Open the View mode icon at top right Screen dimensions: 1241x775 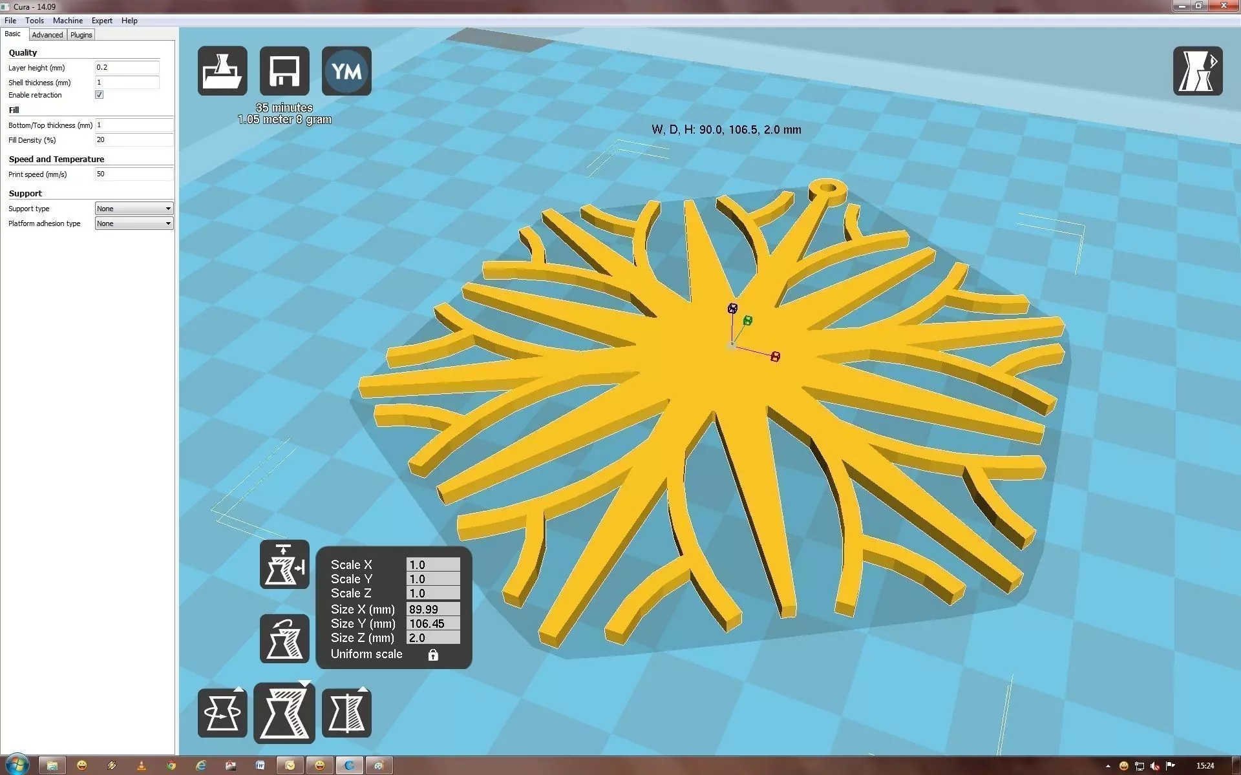[x=1198, y=71]
